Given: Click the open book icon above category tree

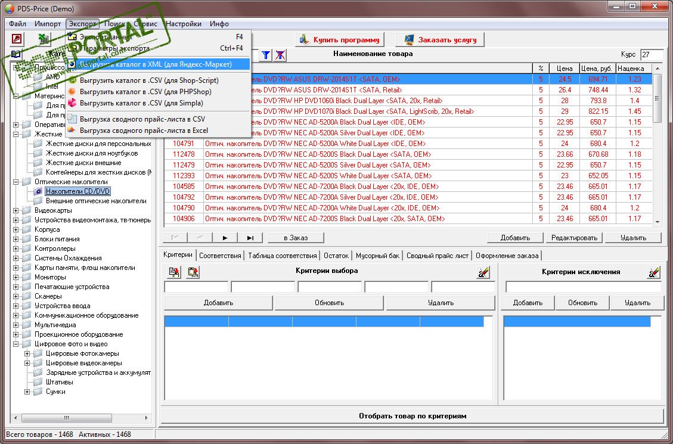Looking at the screenshot, I should 16,54.
